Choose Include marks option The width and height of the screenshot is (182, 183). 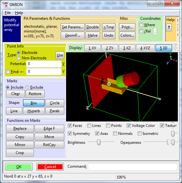click(8, 87)
